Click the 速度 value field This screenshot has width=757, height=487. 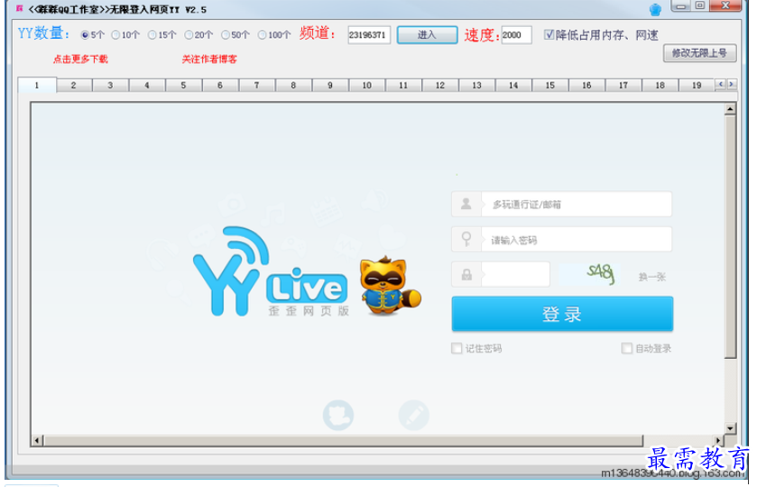pos(516,35)
